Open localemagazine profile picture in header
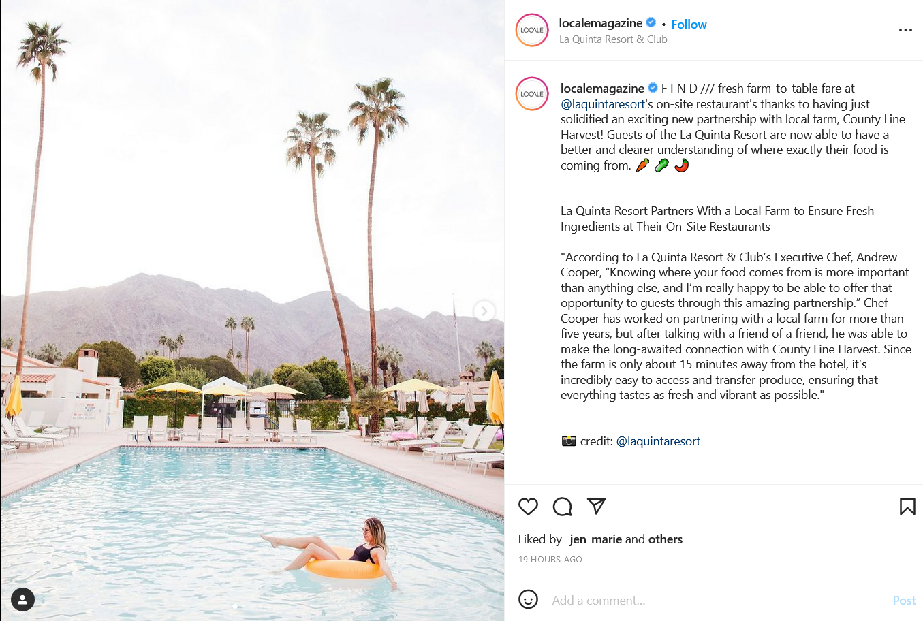Viewport: 923px width, 621px height. click(x=532, y=30)
